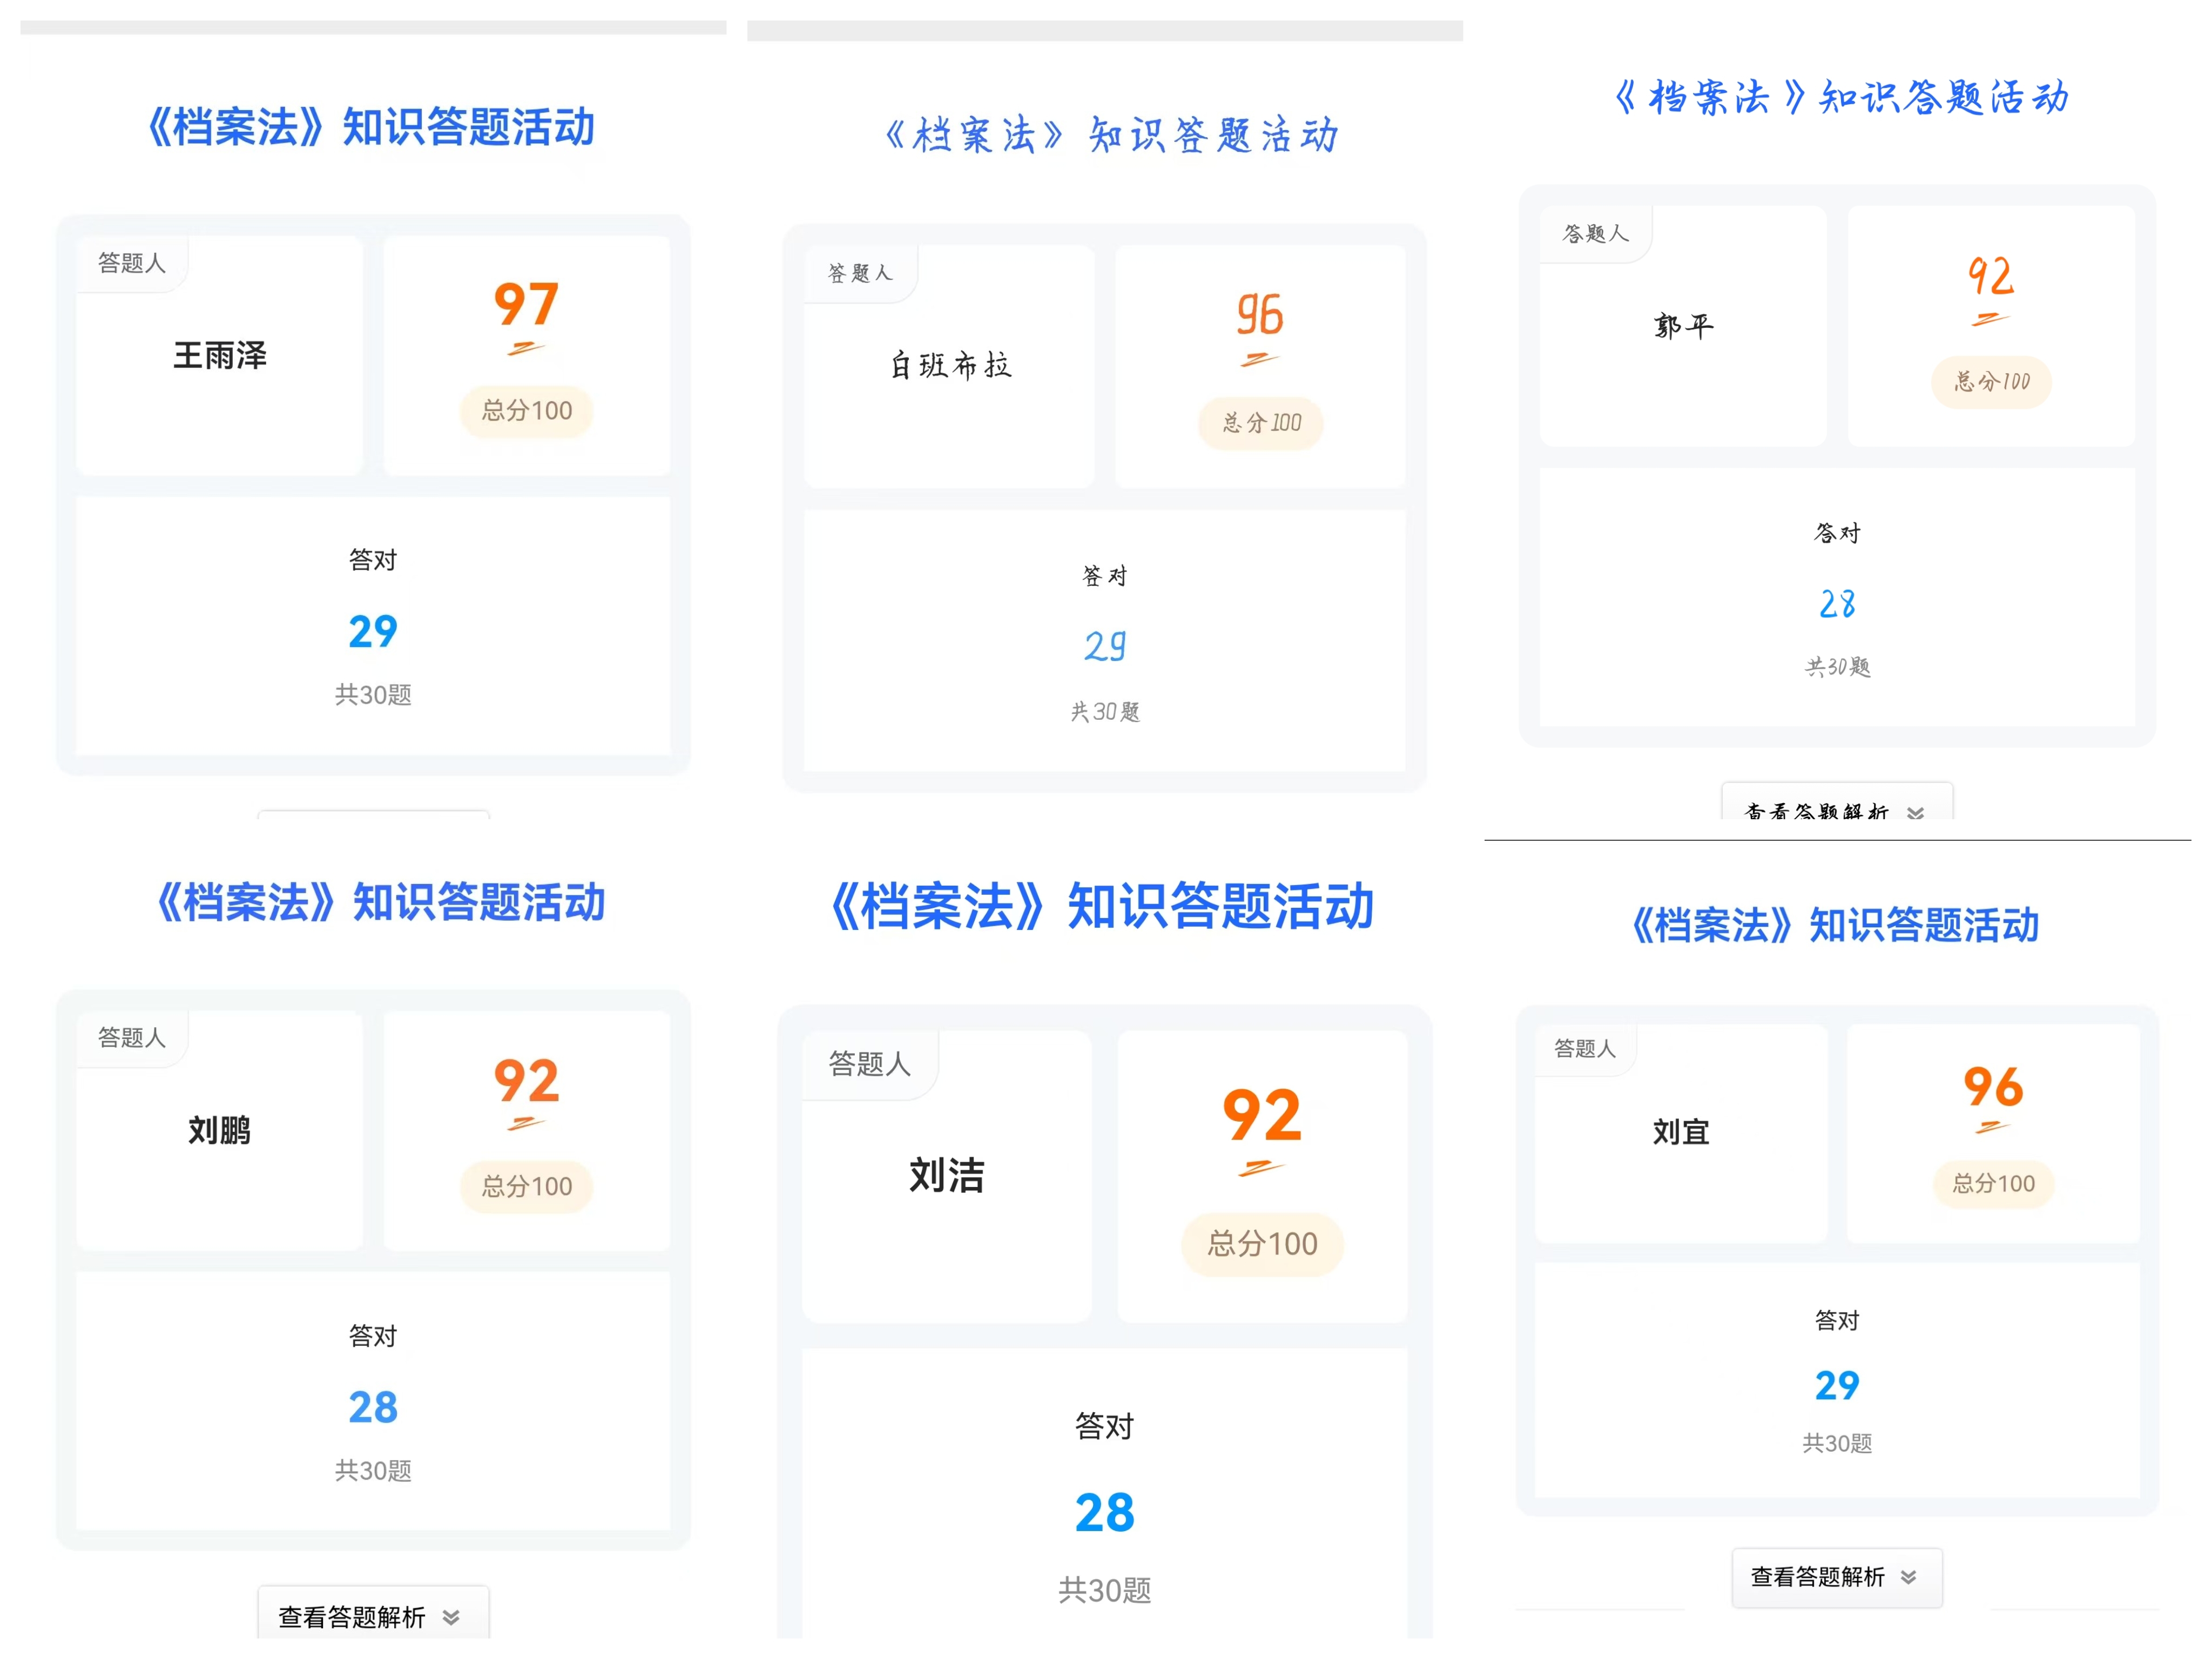
Task: Click the orange 96 score for 刘宜
Action: 1993,1087
